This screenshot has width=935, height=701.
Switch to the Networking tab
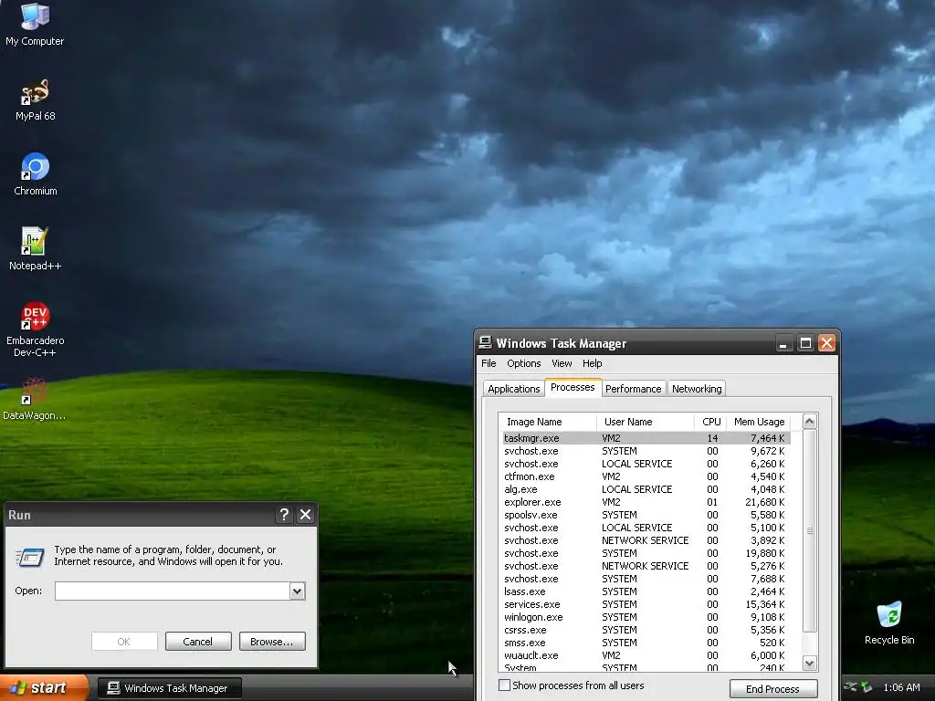coord(697,389)
